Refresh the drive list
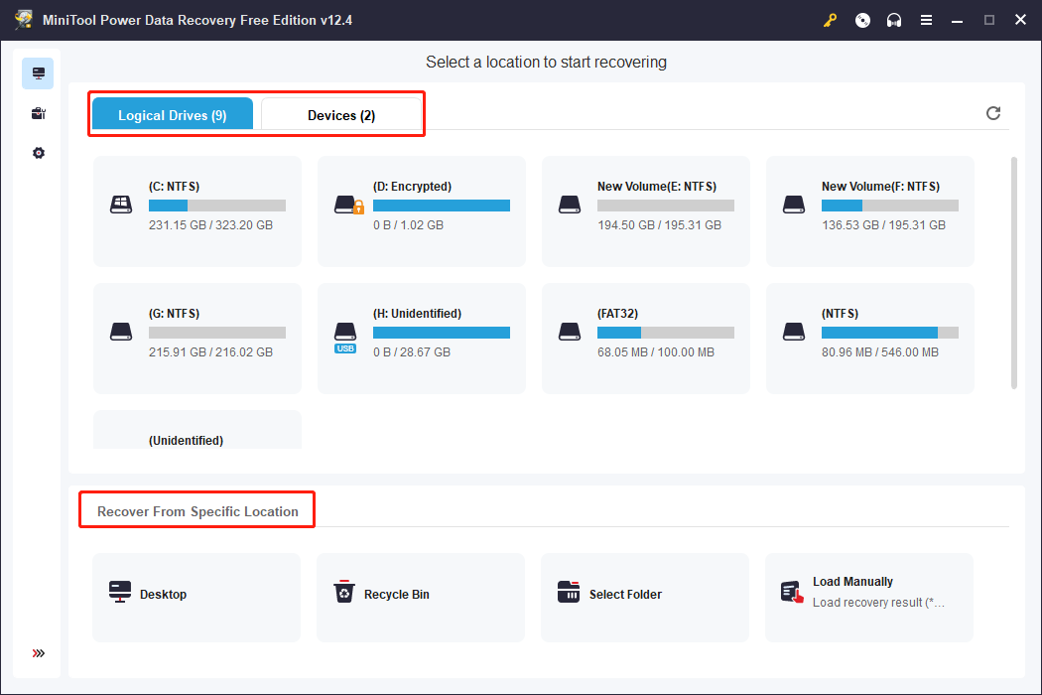 click(992, 113)
